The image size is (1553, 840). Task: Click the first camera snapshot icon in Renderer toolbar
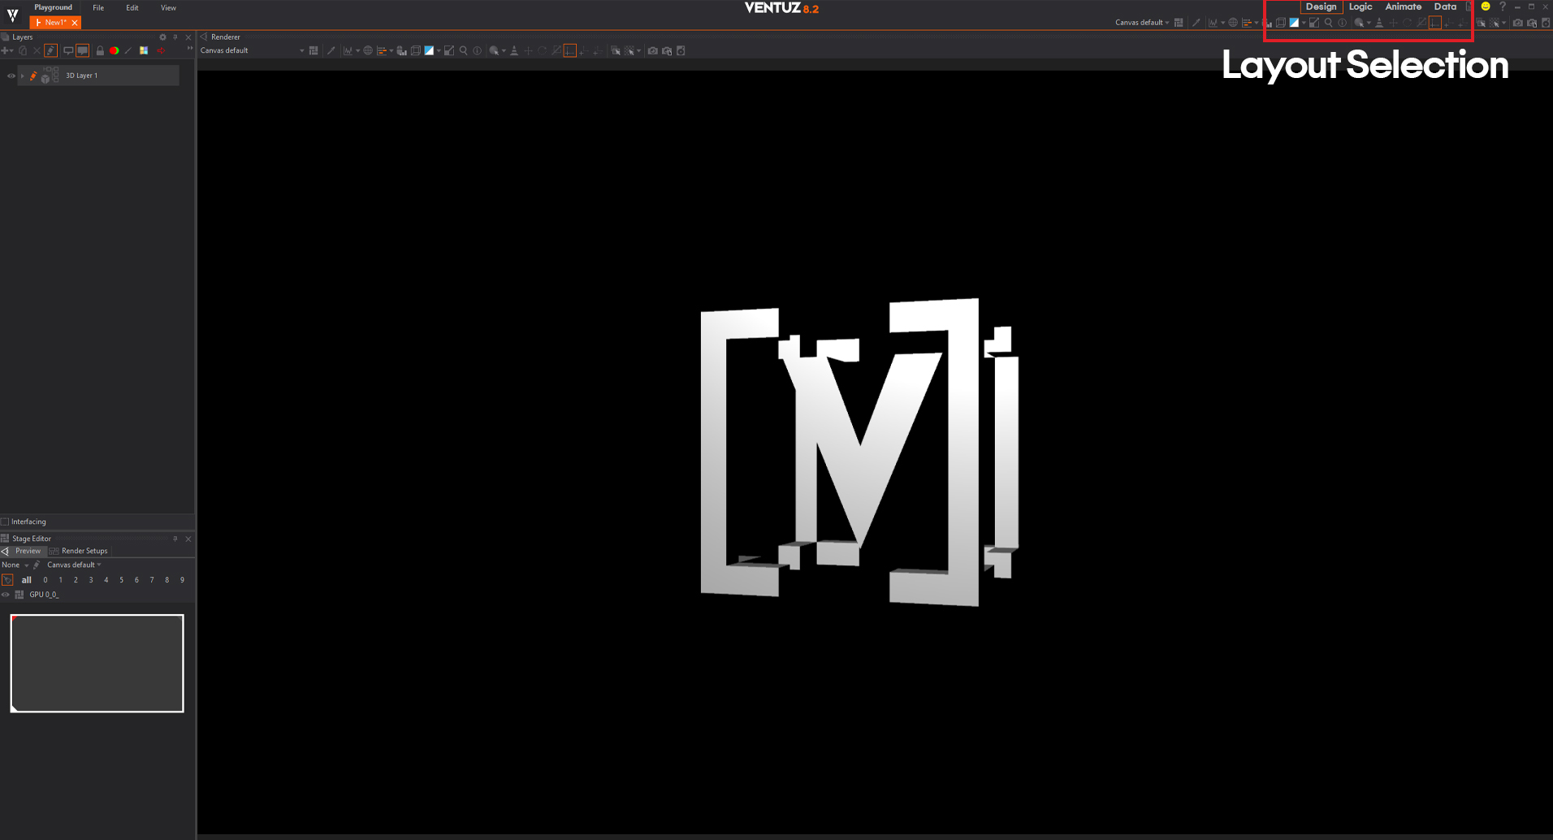pos(652,51)
